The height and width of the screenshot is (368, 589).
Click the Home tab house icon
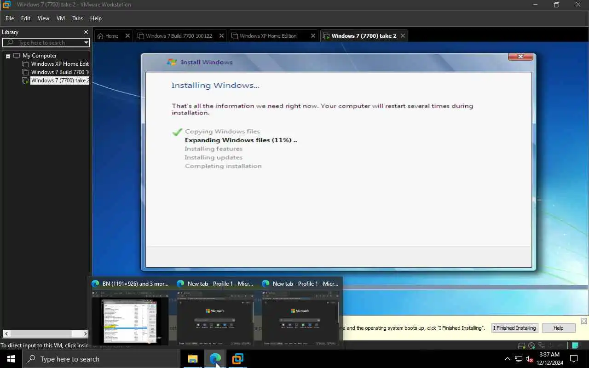click(100, 36)
